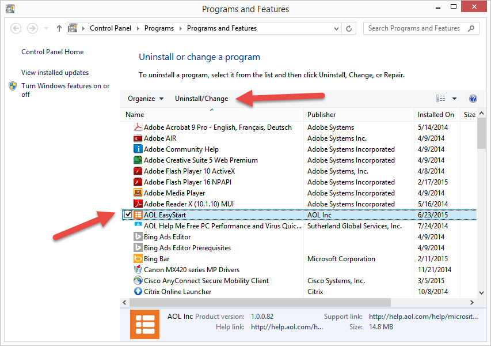Navigate to Control Panel in breadcrumb

pos(110,29)
